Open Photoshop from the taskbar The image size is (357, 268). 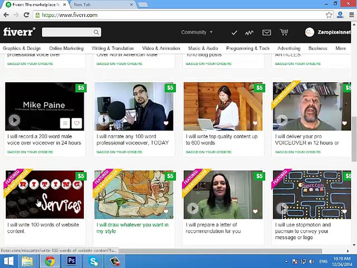(x=71, y=261)
